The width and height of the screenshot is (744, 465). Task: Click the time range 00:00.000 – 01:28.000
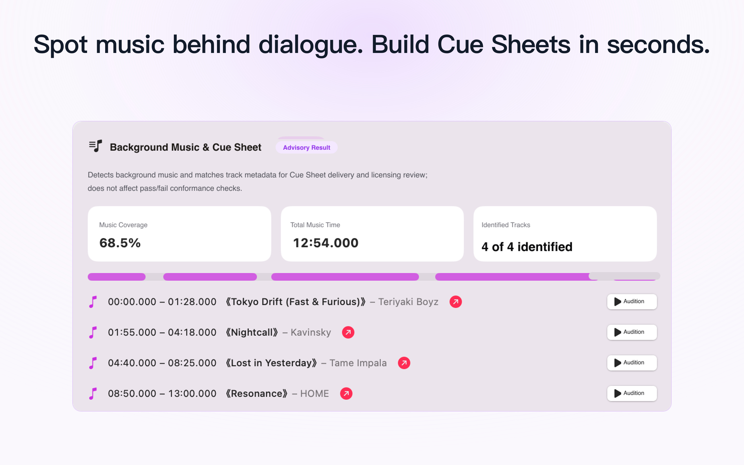click(162, 302)
